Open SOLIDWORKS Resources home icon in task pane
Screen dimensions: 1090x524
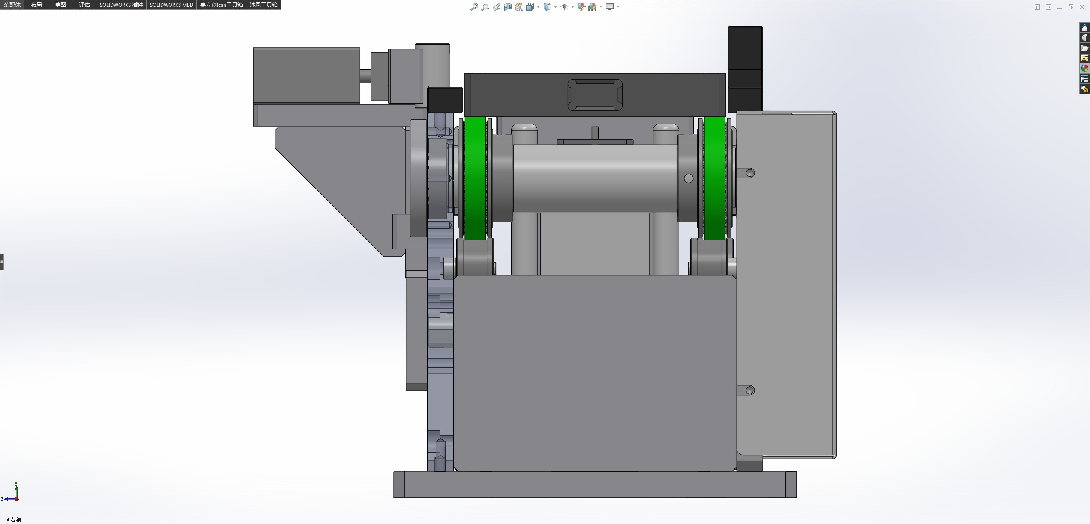pyautogui.click(x=1084, y=28)
